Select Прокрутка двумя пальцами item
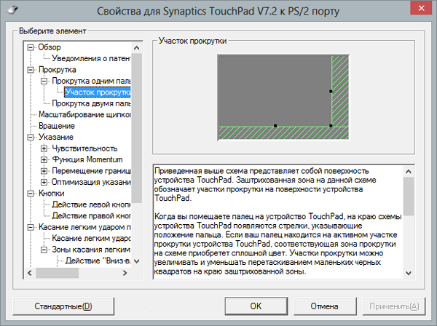Screen dimensions: 437x326 tap(91, 104)
